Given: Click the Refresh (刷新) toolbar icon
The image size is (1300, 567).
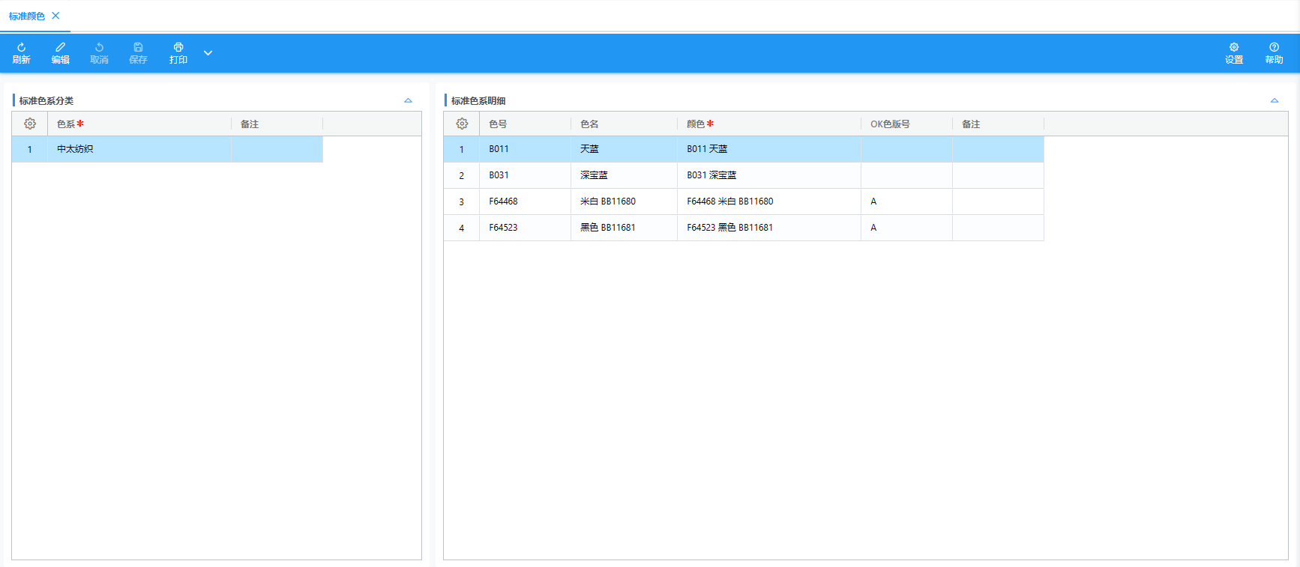Looking at the screenshot, I should 21,48.
